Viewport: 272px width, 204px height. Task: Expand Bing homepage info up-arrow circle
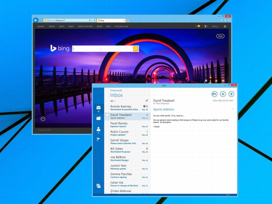[x=43, y=119]
